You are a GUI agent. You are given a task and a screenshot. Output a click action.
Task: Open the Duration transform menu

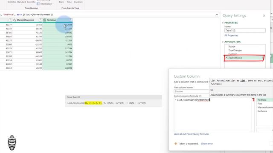(78, 2)
